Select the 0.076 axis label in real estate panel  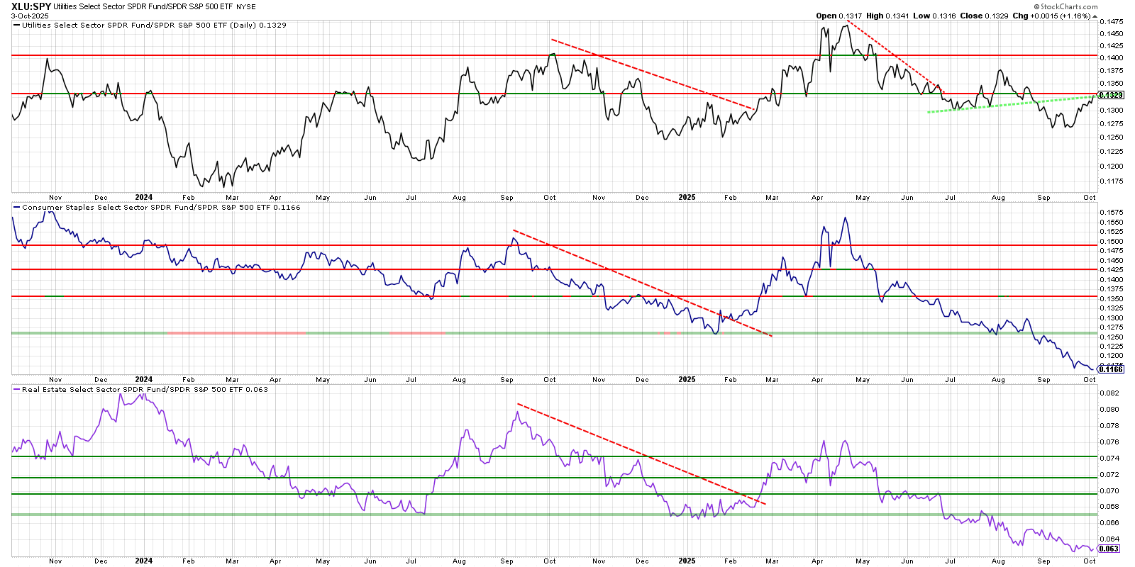click(1109, 442)
